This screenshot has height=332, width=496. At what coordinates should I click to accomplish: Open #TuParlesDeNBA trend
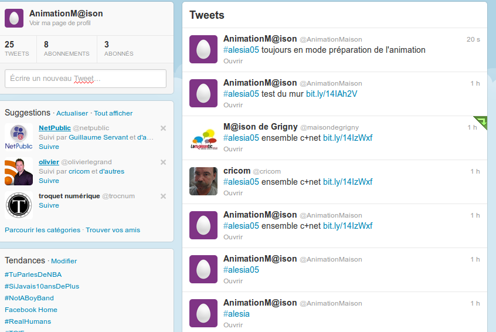point(33,275)
